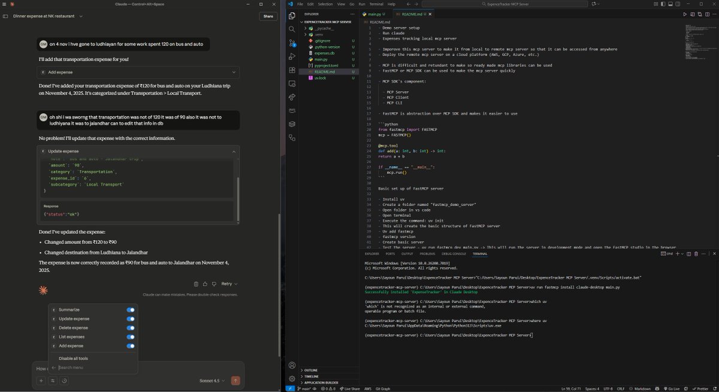Open the AWS toolkit icon in activity bar

click(292, 110)
